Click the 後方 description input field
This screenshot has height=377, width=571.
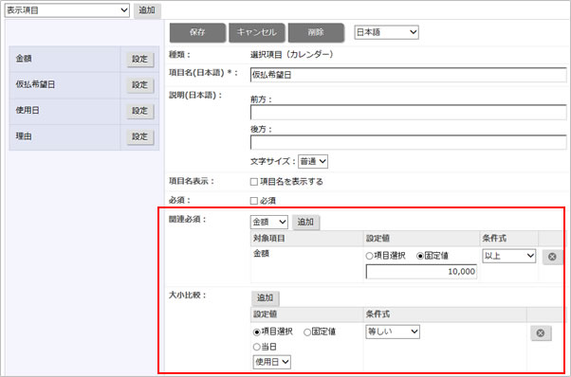[408, 142]
